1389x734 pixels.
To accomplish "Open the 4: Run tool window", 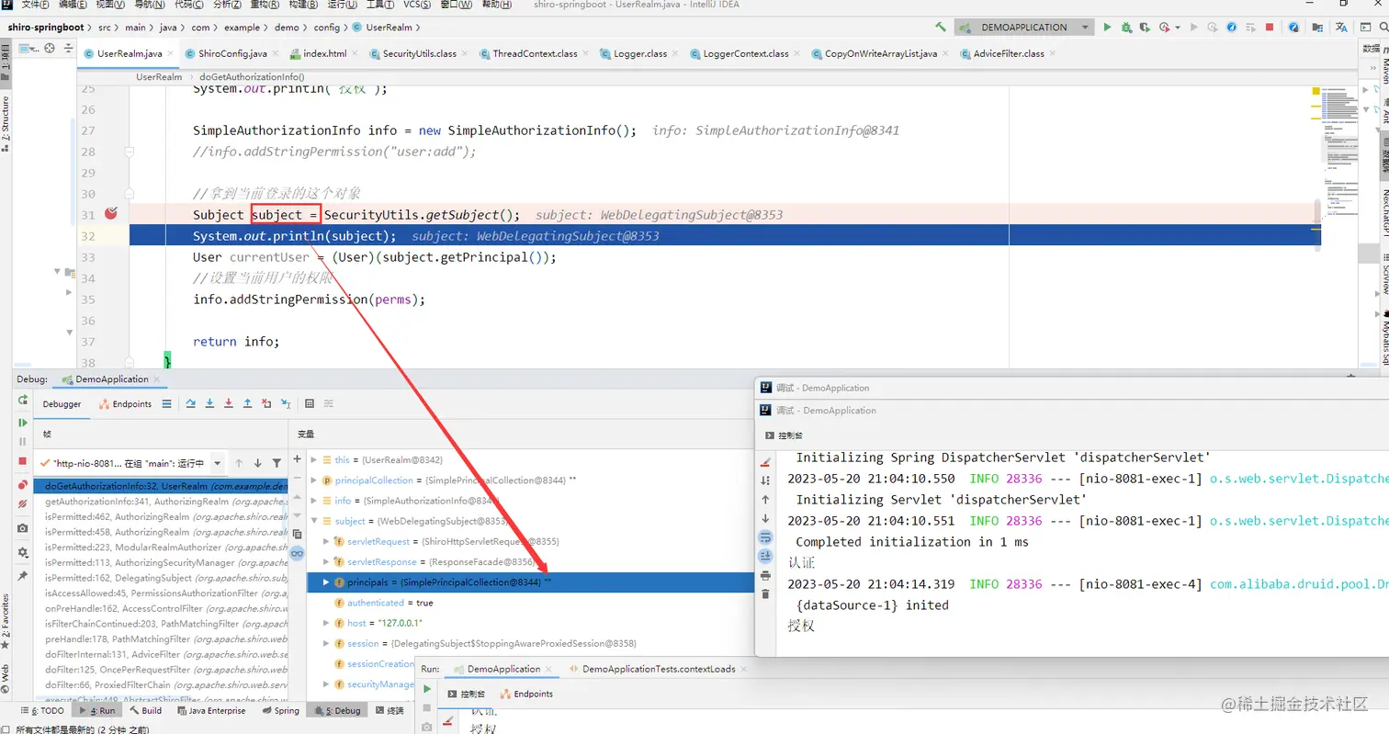I will coord(98,710).
